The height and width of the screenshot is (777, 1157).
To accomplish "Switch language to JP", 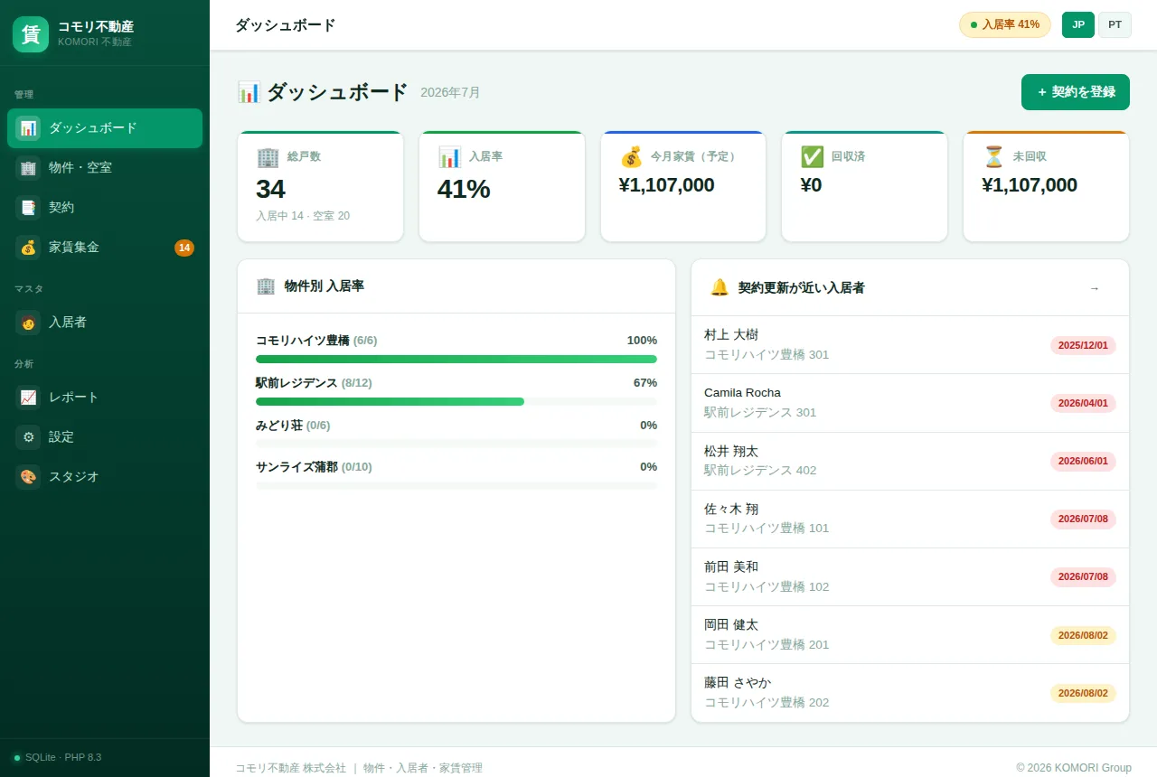I will point(1078,25).
